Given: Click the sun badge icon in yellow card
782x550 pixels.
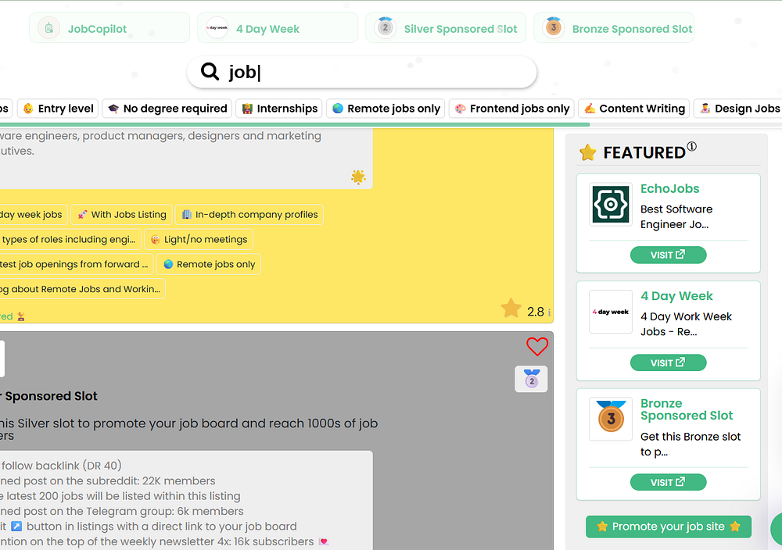Looking at the screenshot, I should point(358,177).
